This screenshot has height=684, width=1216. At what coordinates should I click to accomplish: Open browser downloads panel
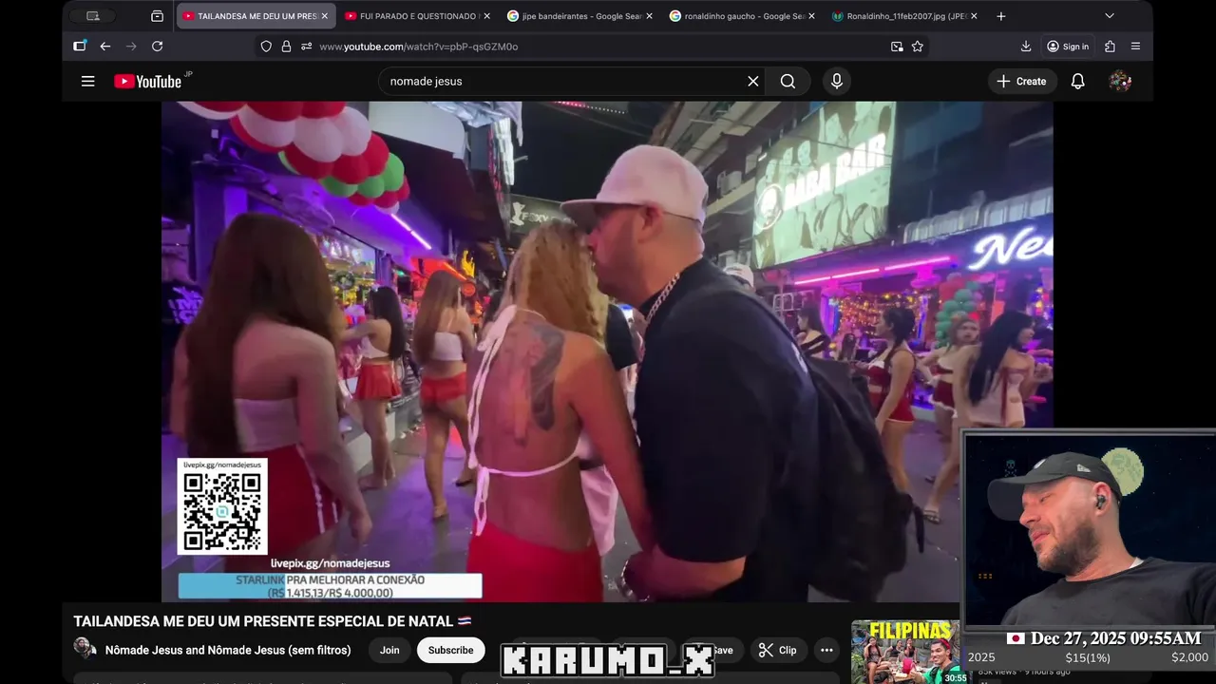click(x=1026, y=47)
